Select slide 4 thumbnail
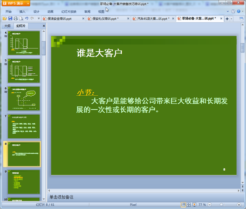Screen dimensions: 246x209 (24, 43)
